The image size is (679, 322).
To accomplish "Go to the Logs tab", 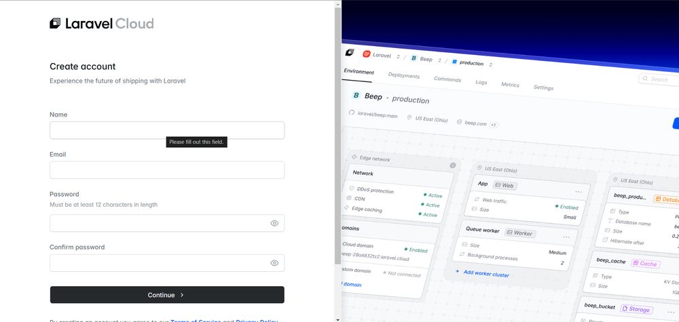I will 481,82.
